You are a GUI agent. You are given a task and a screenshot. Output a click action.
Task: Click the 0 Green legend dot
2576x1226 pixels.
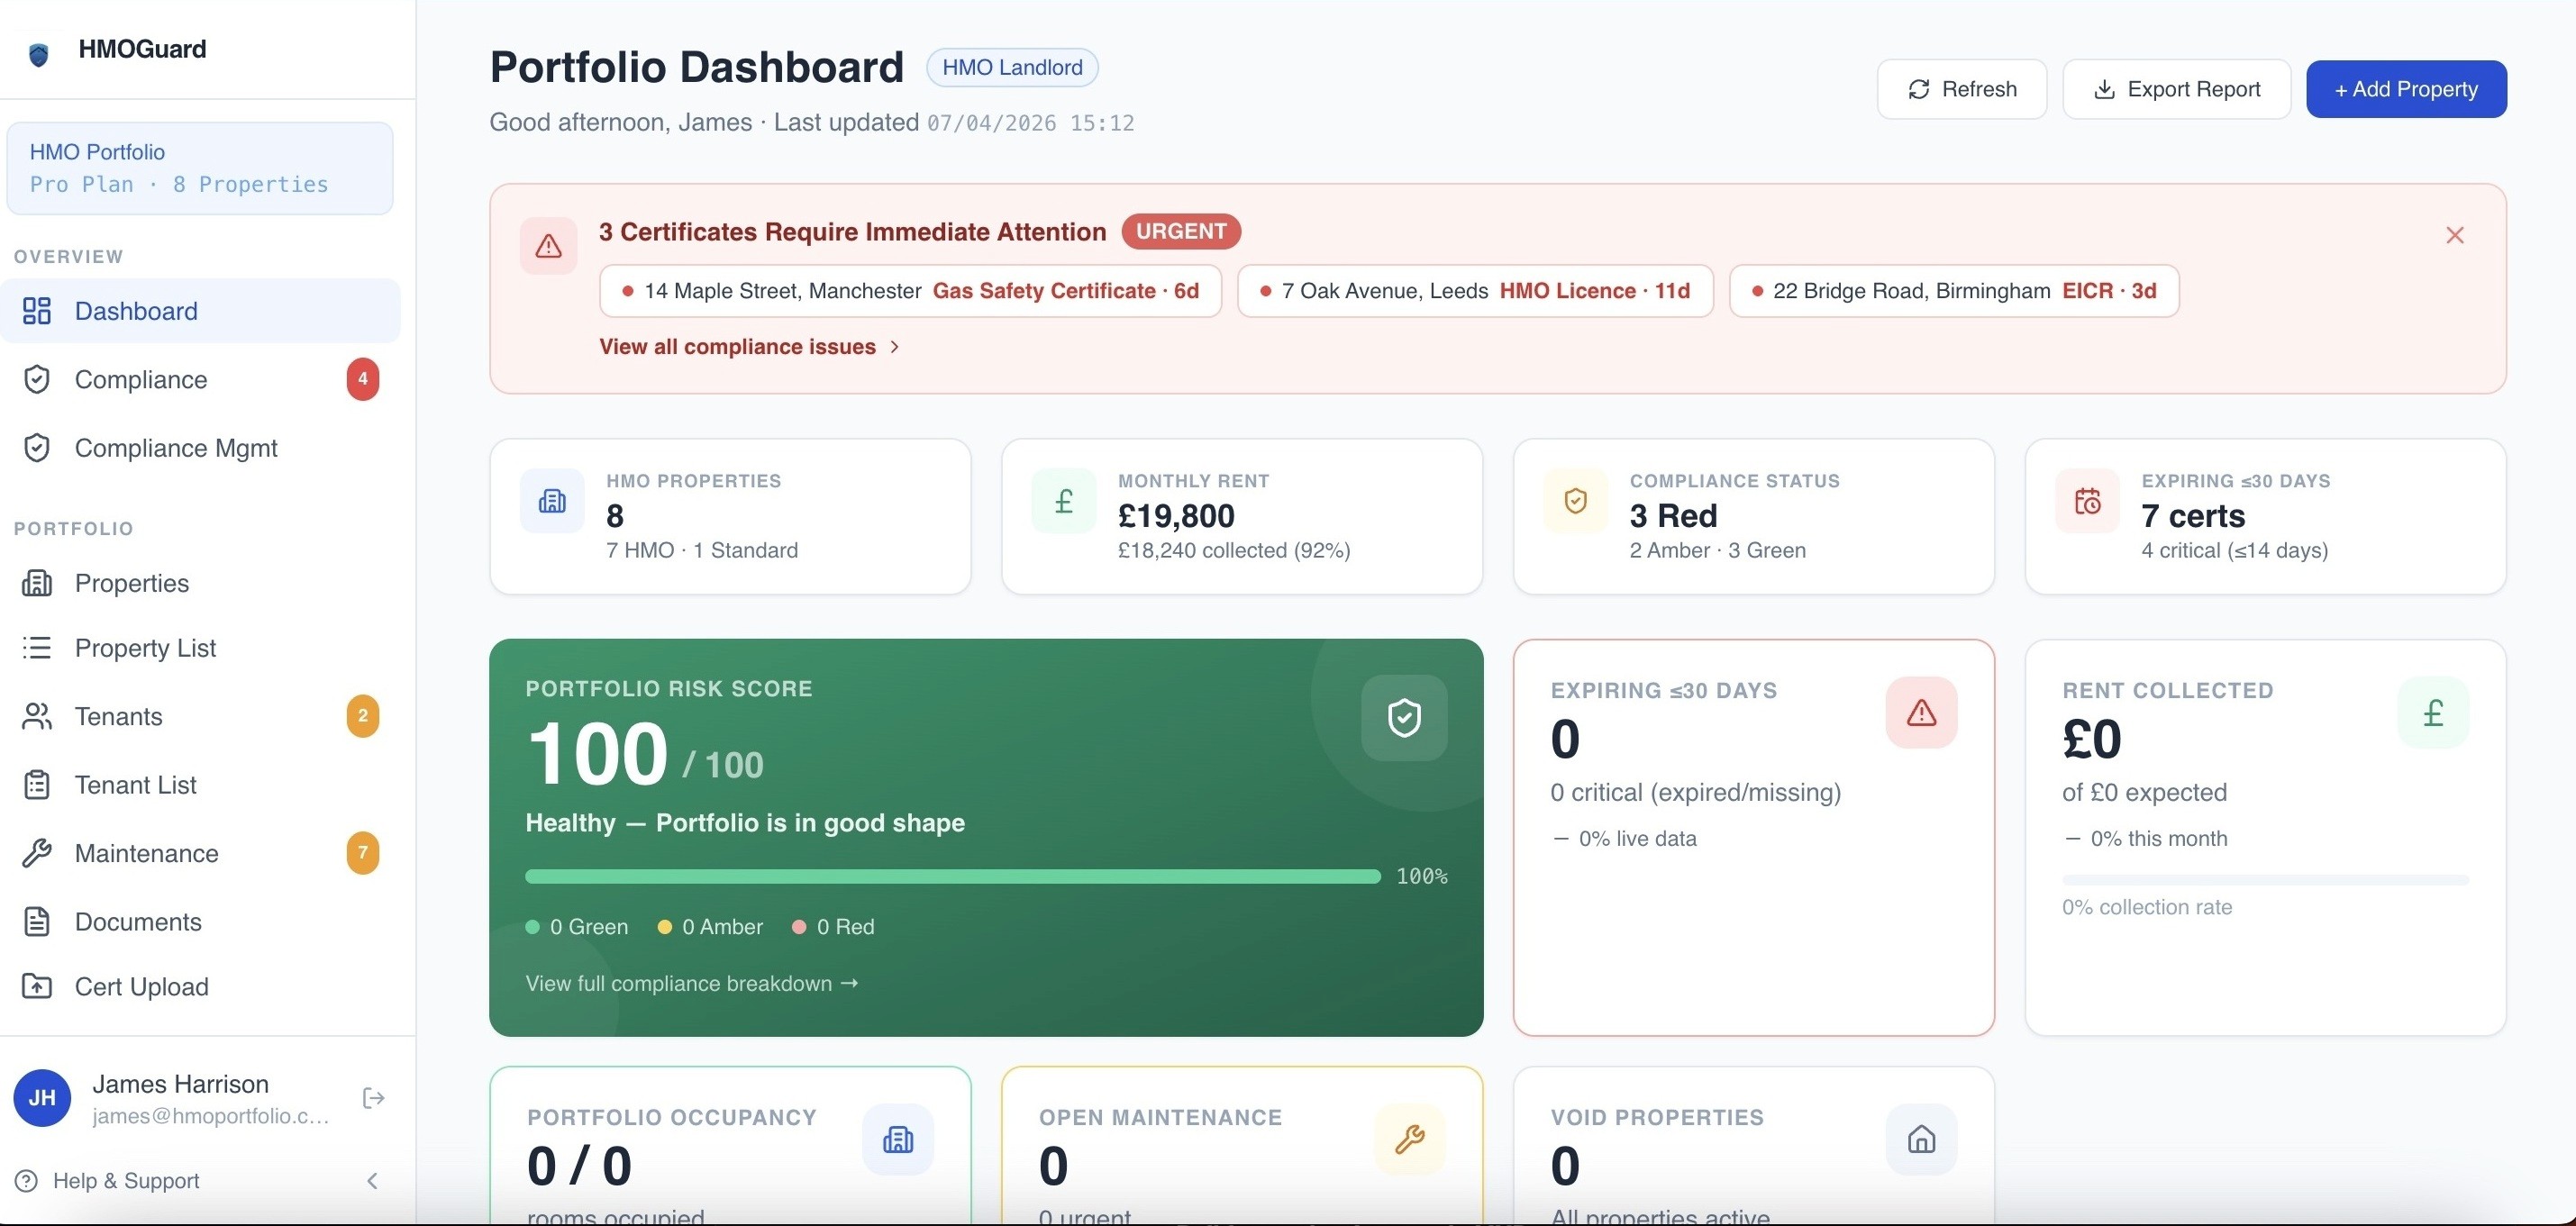click(x=533, y=927)
